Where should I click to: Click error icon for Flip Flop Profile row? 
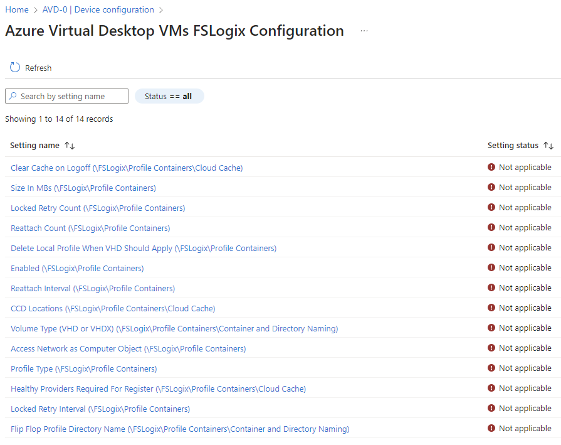click(x=491, y=428)
